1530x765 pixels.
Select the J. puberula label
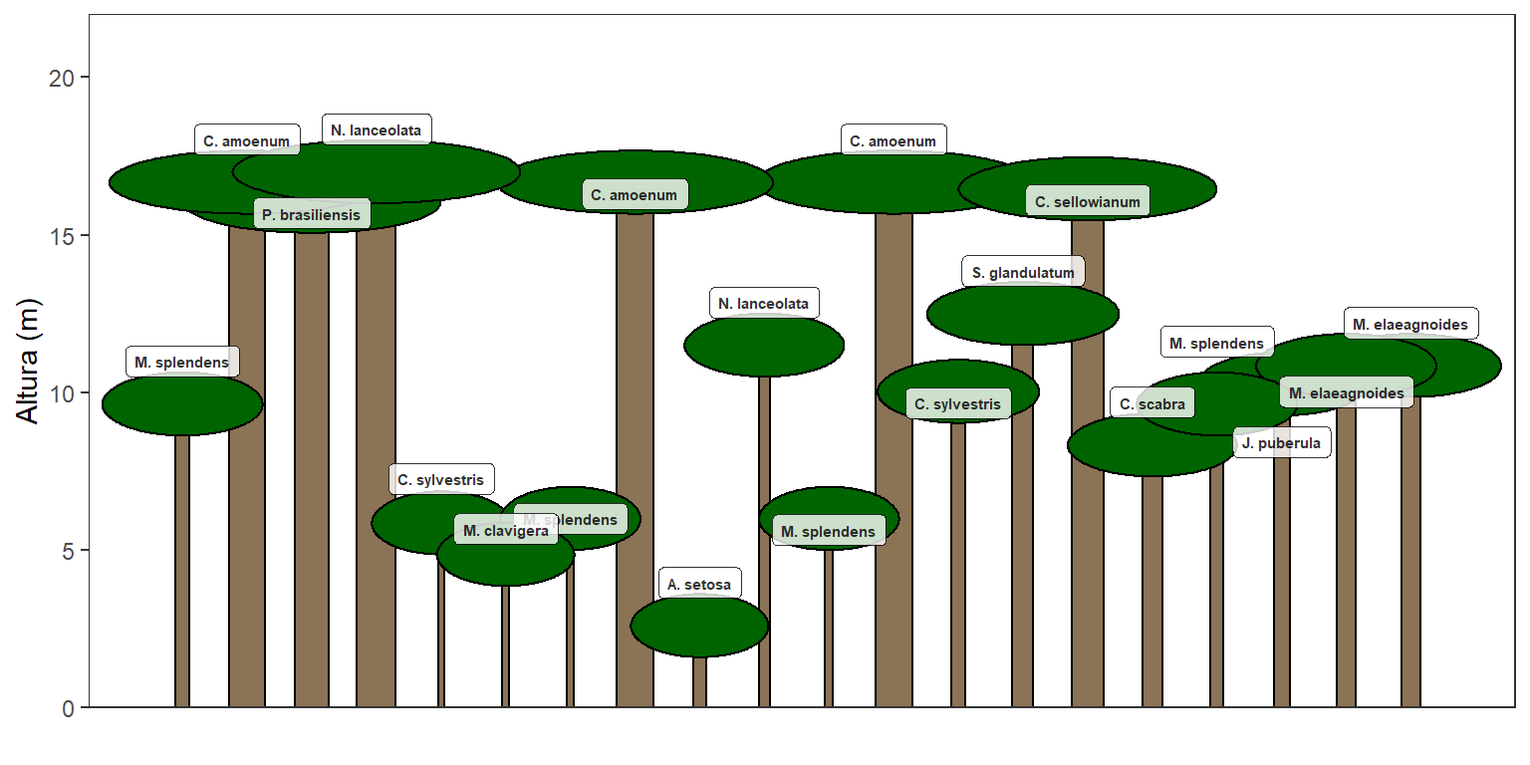pyautogui.click(x=1281, y=443)
